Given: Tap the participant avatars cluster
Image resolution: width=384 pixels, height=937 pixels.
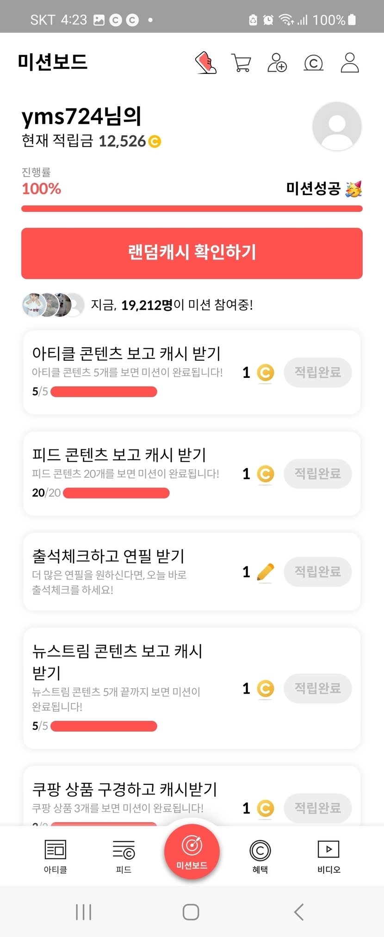Looking at the screenshot, I should 53,305.
